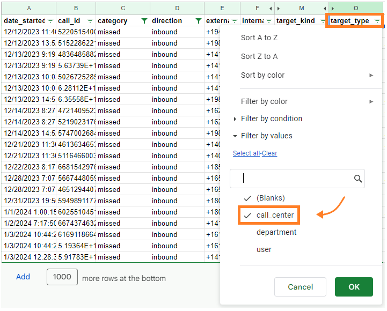
Task: Click Select all link
Action: [246, 153]
